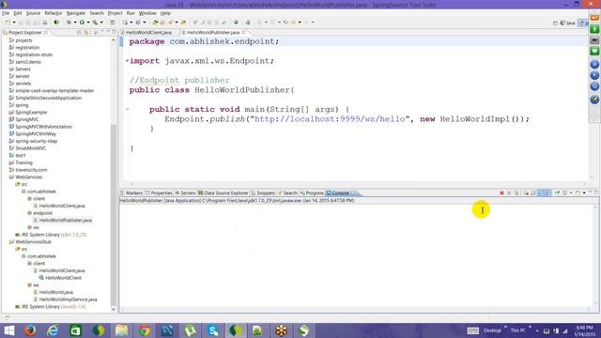Viewport: 601px width, 338px height.
Task: Expand the folded import statement
Action: [x=127, y=61]
